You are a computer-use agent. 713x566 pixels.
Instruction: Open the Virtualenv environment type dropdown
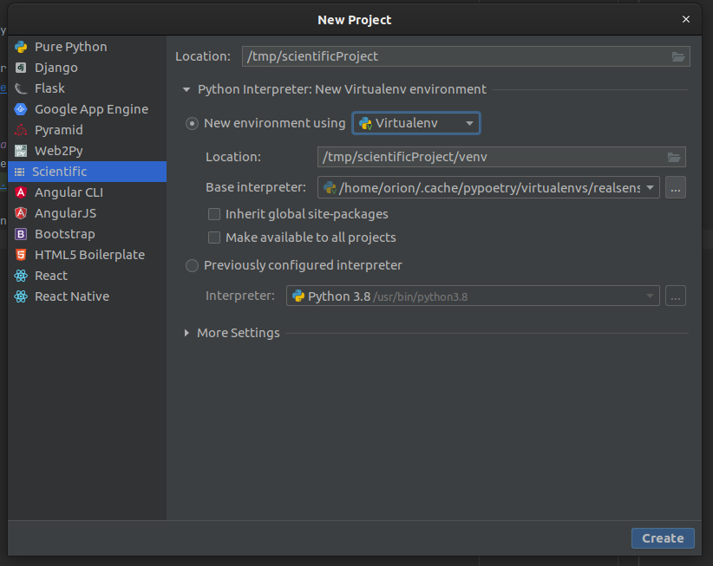pos(416,123)
